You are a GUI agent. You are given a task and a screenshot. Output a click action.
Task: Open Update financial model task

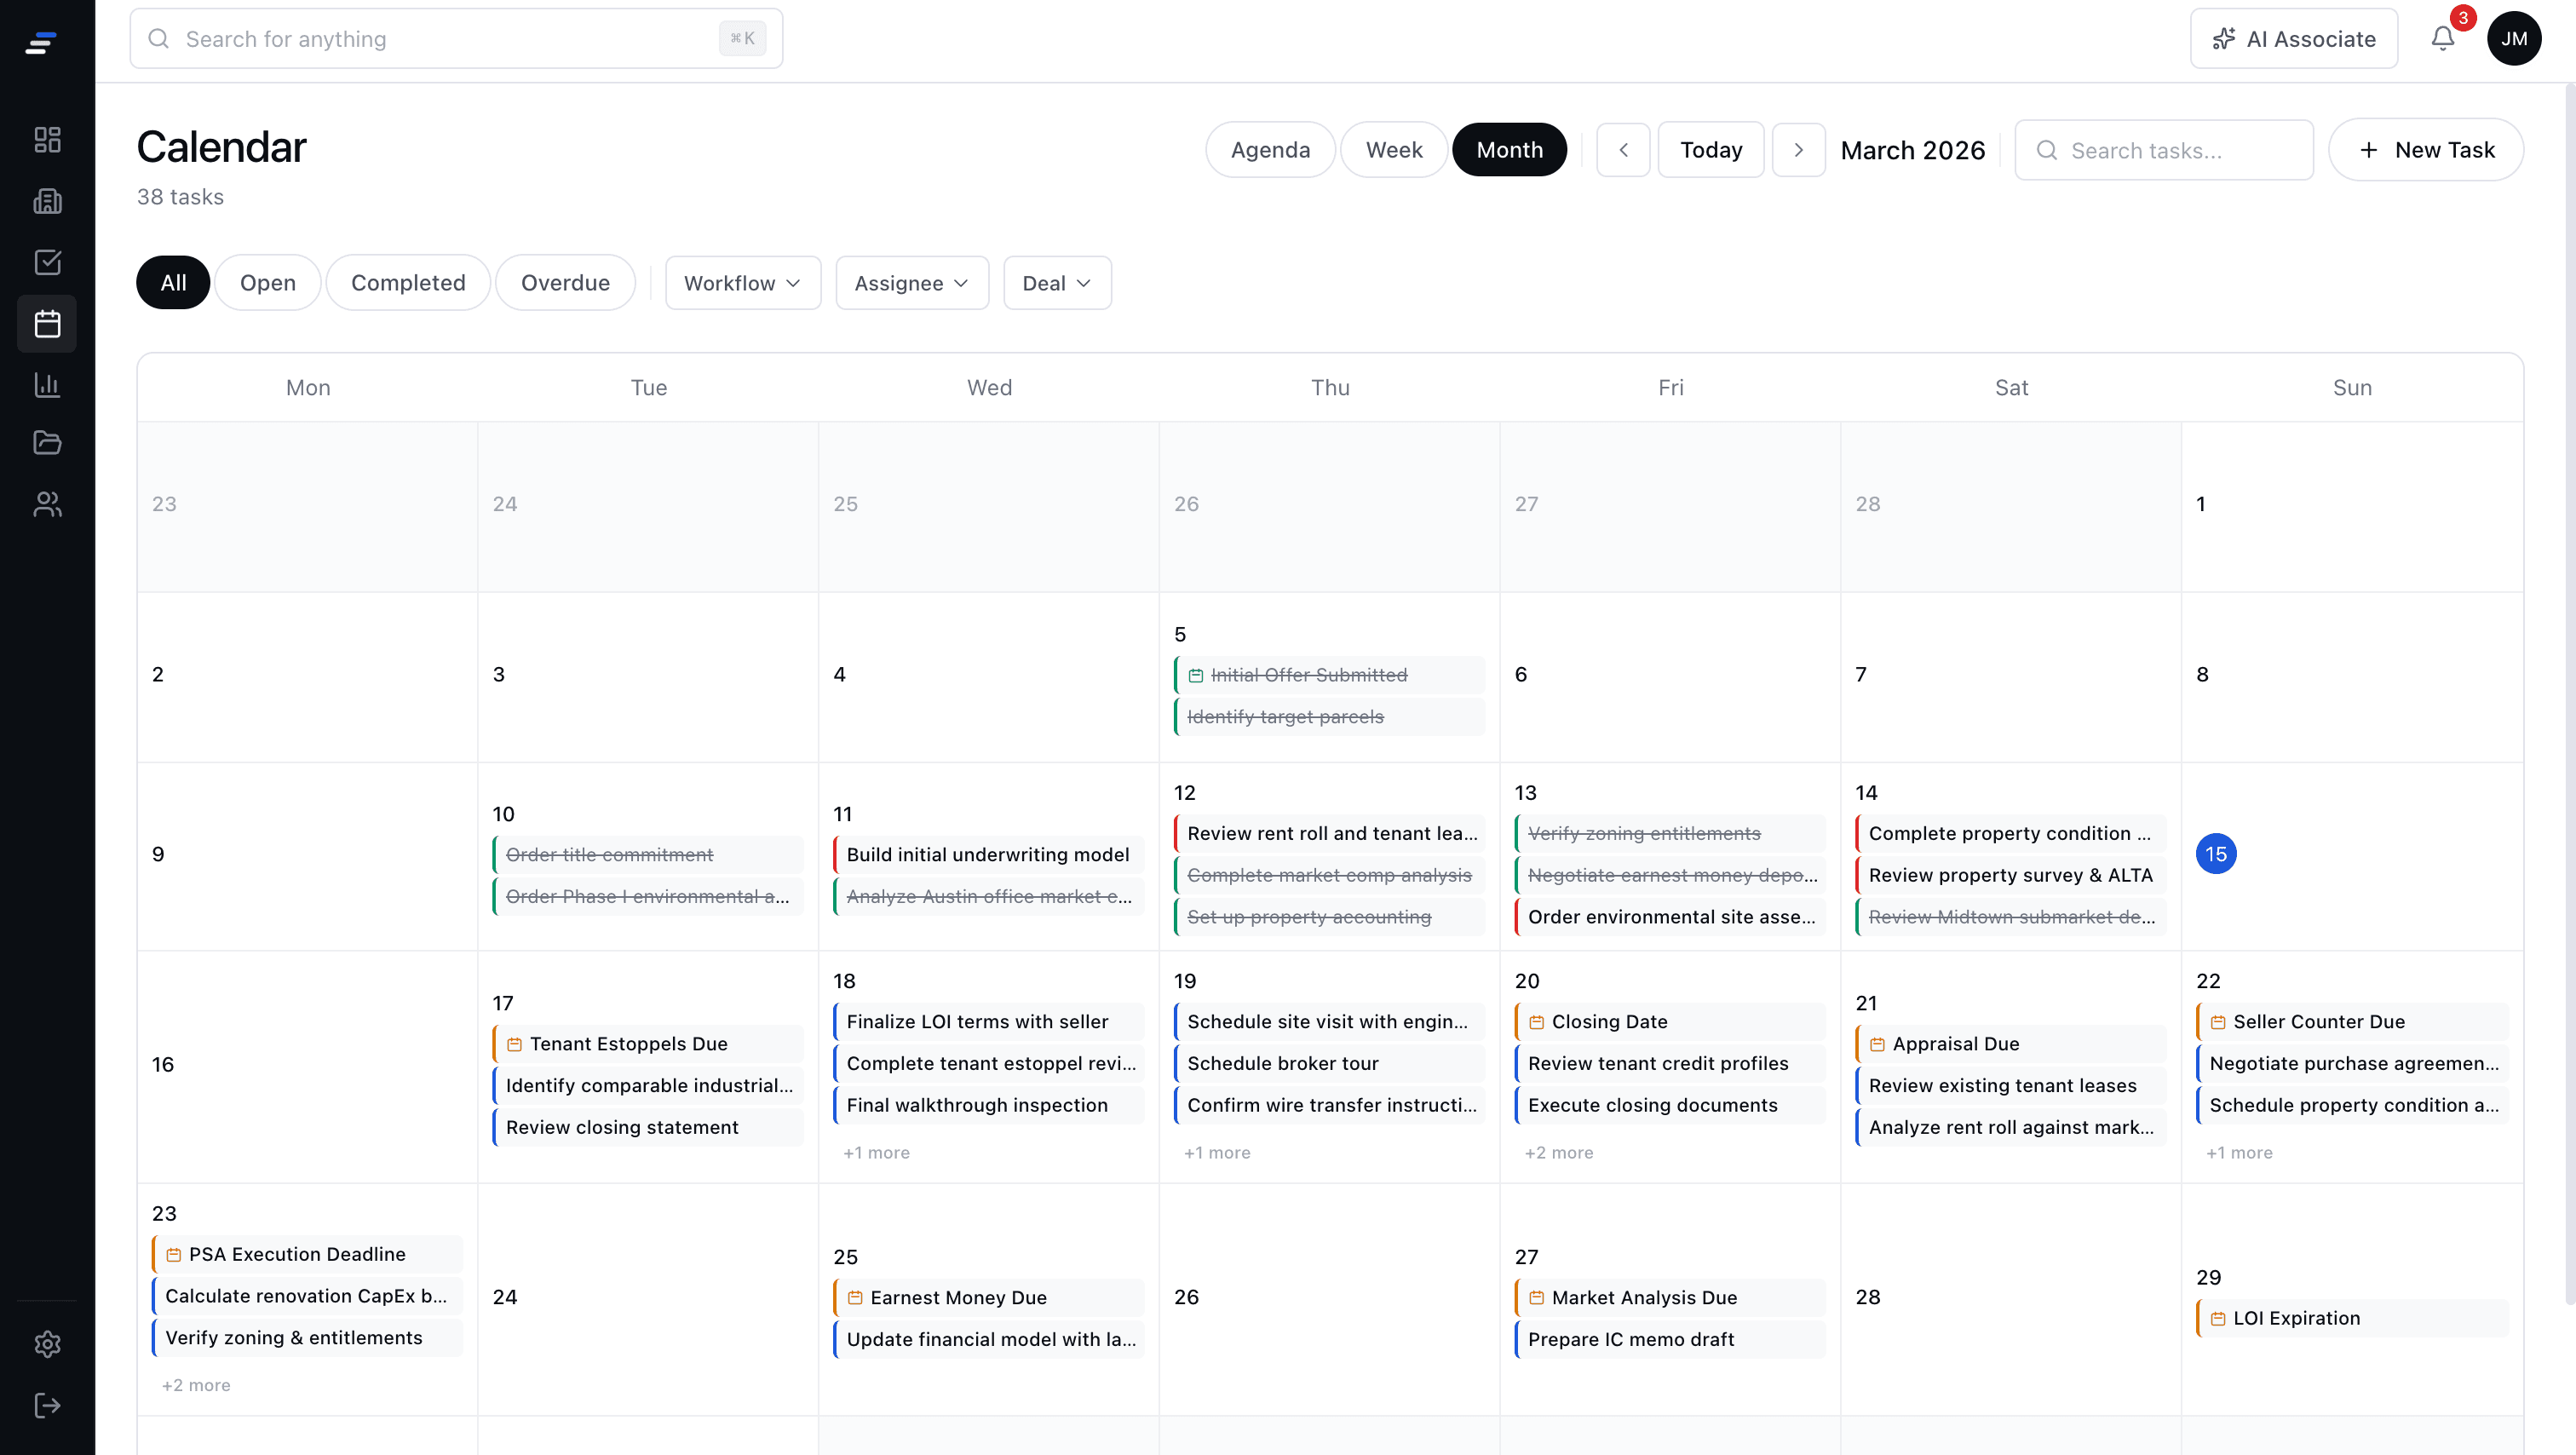coord(988,1340)
